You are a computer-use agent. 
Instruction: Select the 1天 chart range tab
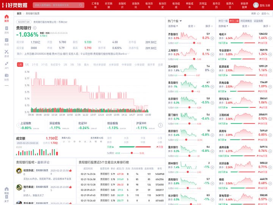click(x=20, y=65)
